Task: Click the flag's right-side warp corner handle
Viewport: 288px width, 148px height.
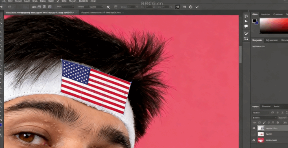Action: pos(131,83)
